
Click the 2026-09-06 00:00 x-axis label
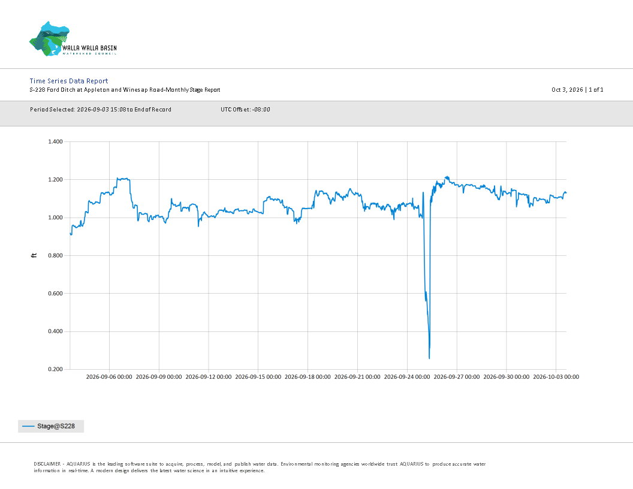(x=109, y=377)
